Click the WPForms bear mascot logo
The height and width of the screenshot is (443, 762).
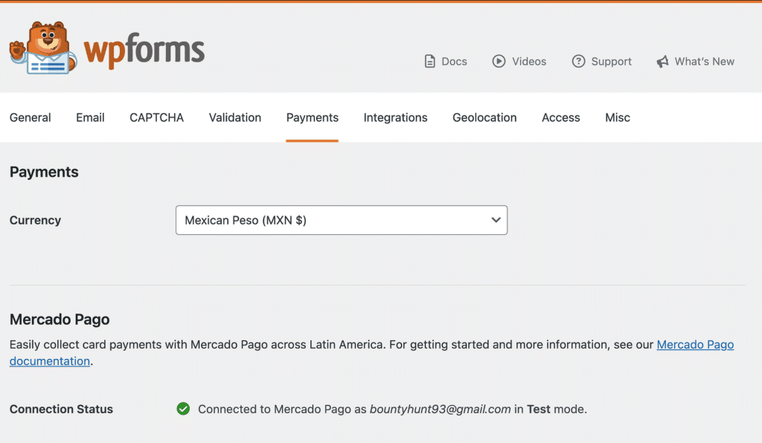(42, 48)
